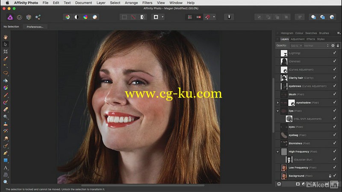
Task: Toggle visibility of the Denoise layer
Action: click(335, 61)
